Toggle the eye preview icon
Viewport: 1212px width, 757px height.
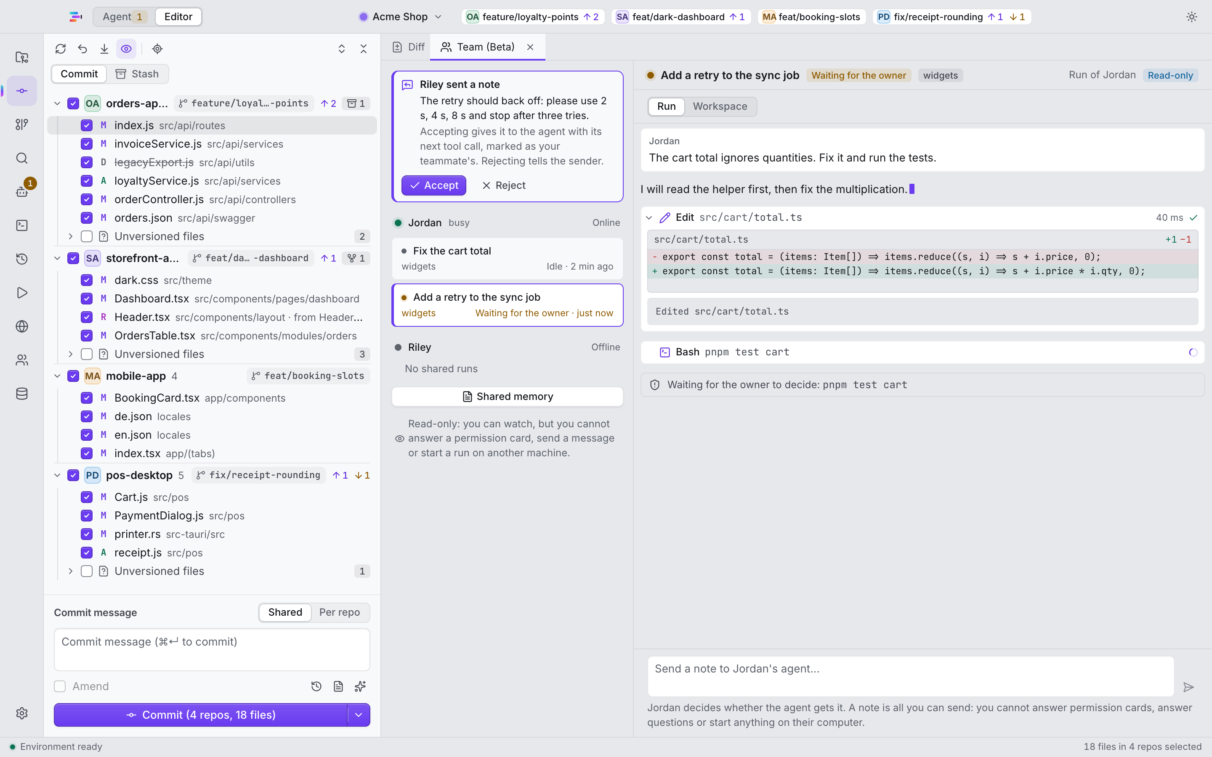pyautogui.click(x=126, y=48)
